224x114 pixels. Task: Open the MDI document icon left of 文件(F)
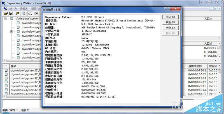[x=5, y=9]
